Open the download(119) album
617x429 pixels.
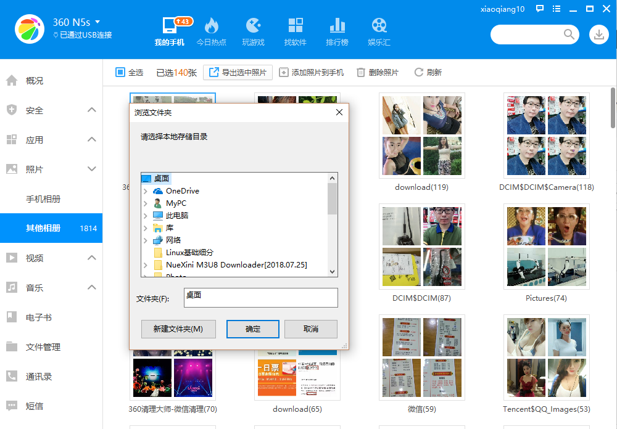pyautogui.click(x=422, y=136)
